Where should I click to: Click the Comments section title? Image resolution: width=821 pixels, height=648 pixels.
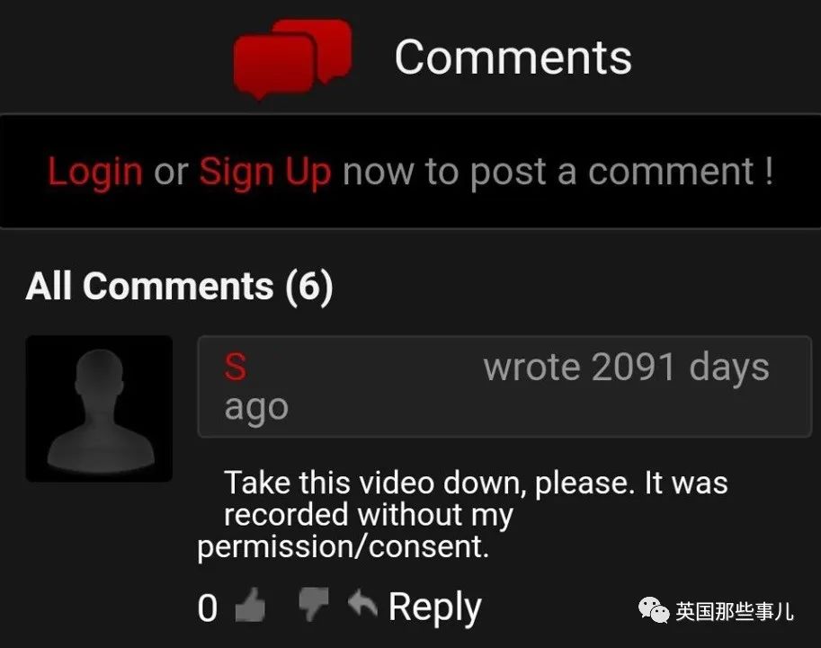[x=513, y=57]
